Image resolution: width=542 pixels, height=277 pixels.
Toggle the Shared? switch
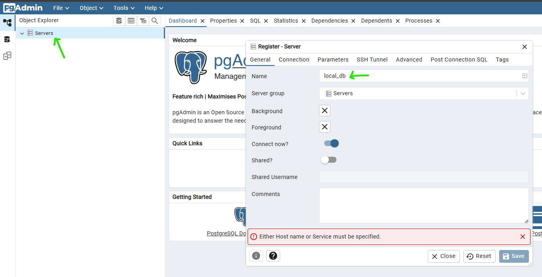tap(329, 160)
